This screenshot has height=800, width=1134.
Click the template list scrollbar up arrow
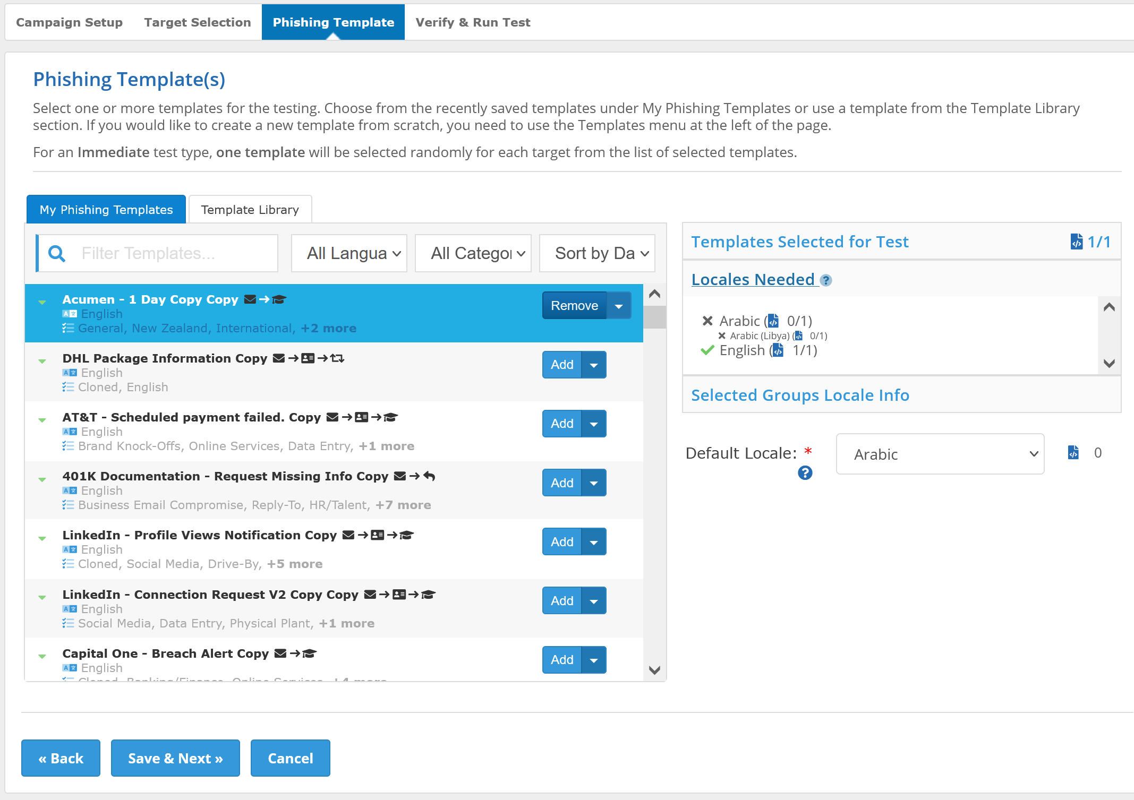[x=655, y=294]
